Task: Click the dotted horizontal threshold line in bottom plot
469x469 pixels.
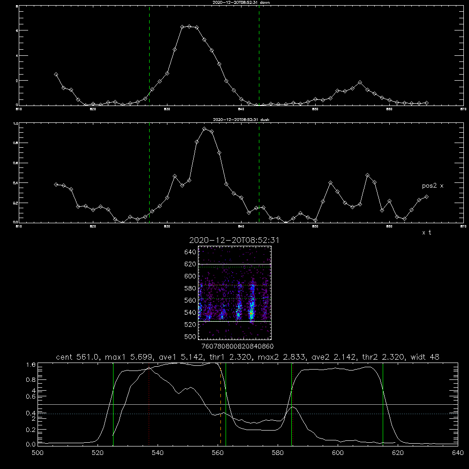Action: coord(248,414)
